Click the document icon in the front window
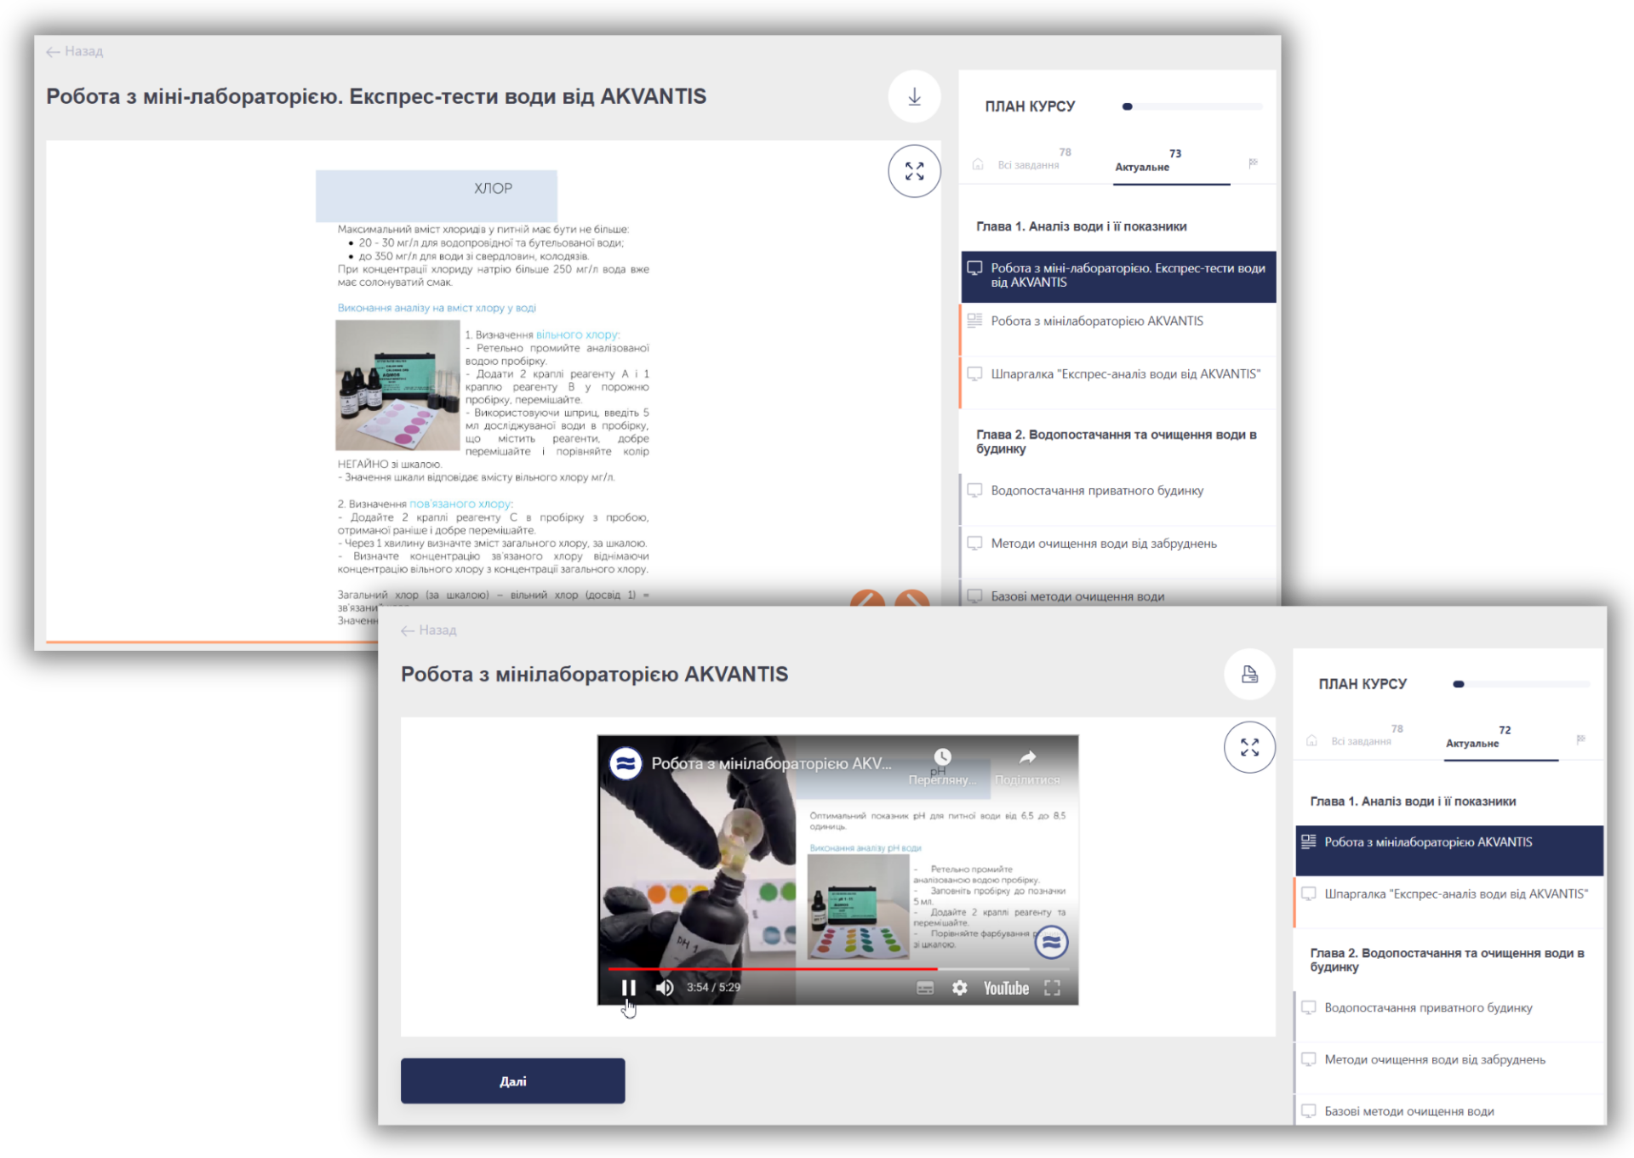The height and width of the screenshot is (1158, 1634). click(1249, 675)
